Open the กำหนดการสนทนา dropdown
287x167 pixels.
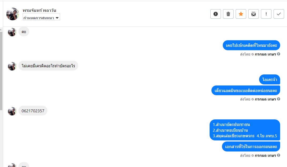coord(41,18)
